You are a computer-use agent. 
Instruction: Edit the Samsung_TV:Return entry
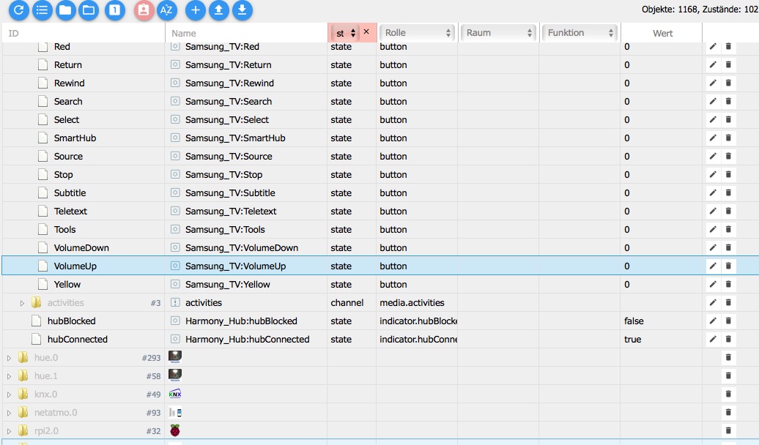pyautogui.click(x=713, y=64)
